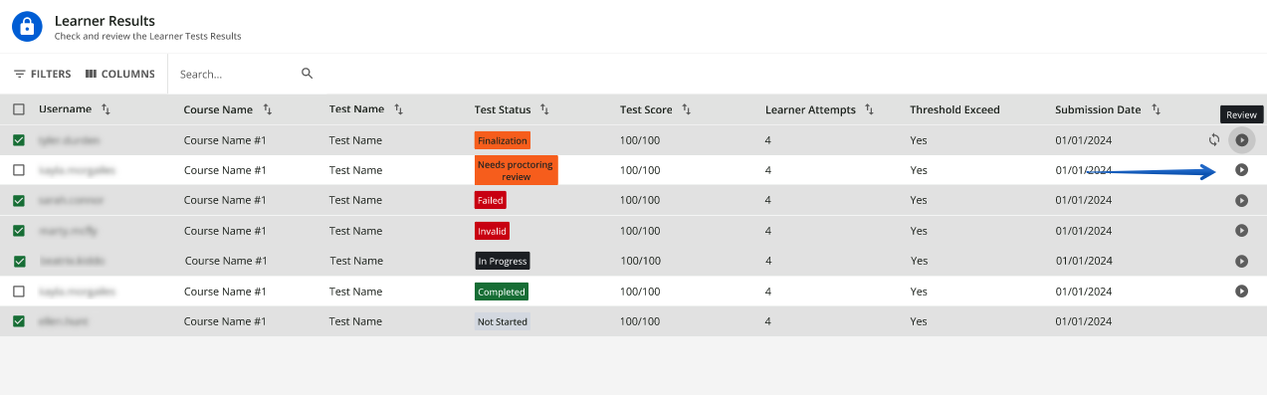Image resolution: width=1267 pixels, height=395 pixels.
Task: Select the 01/01/2024 date in the Completed row
Action: point(1085,292)
